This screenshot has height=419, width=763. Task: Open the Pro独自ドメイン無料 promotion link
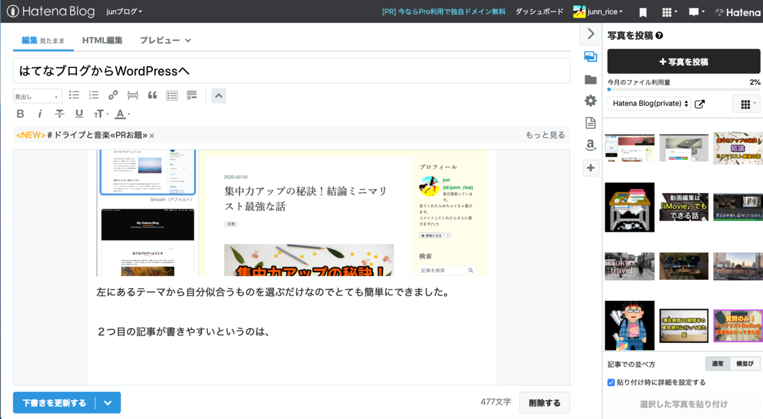tap(444, 11)
